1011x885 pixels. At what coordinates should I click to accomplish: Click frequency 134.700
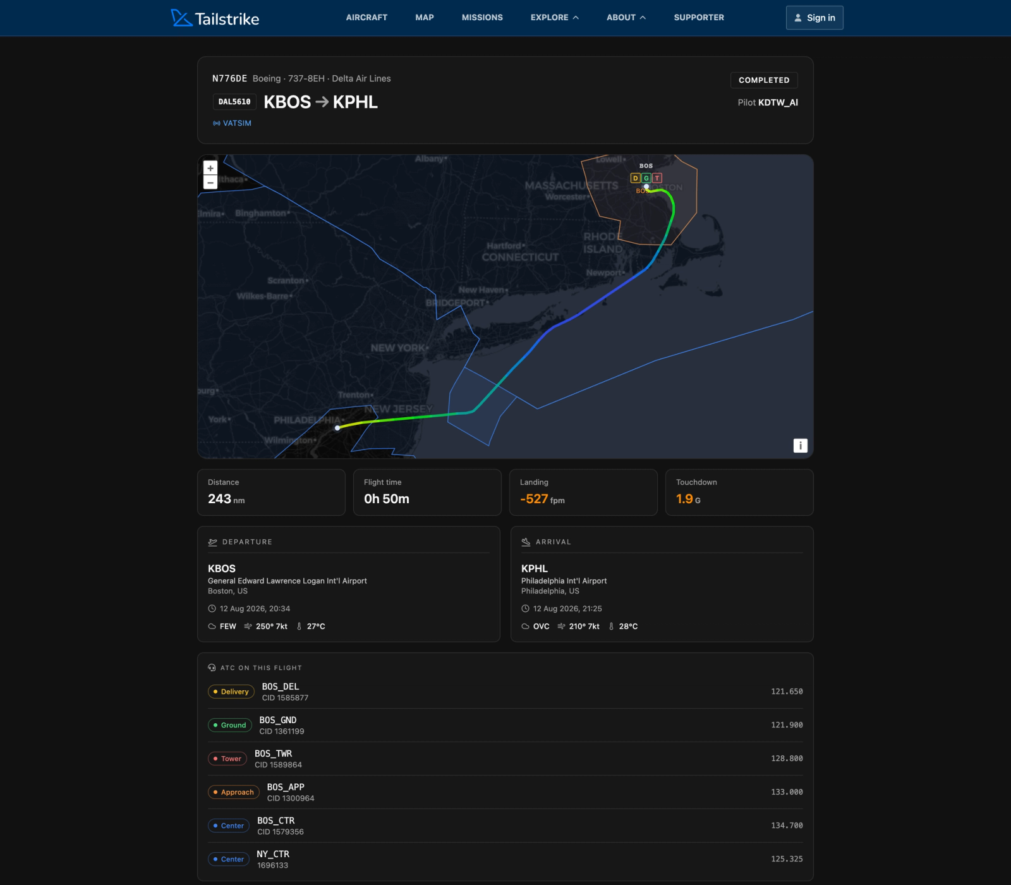tap(787, 826)
